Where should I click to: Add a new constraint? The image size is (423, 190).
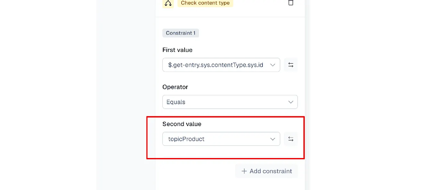click(267, 171)
